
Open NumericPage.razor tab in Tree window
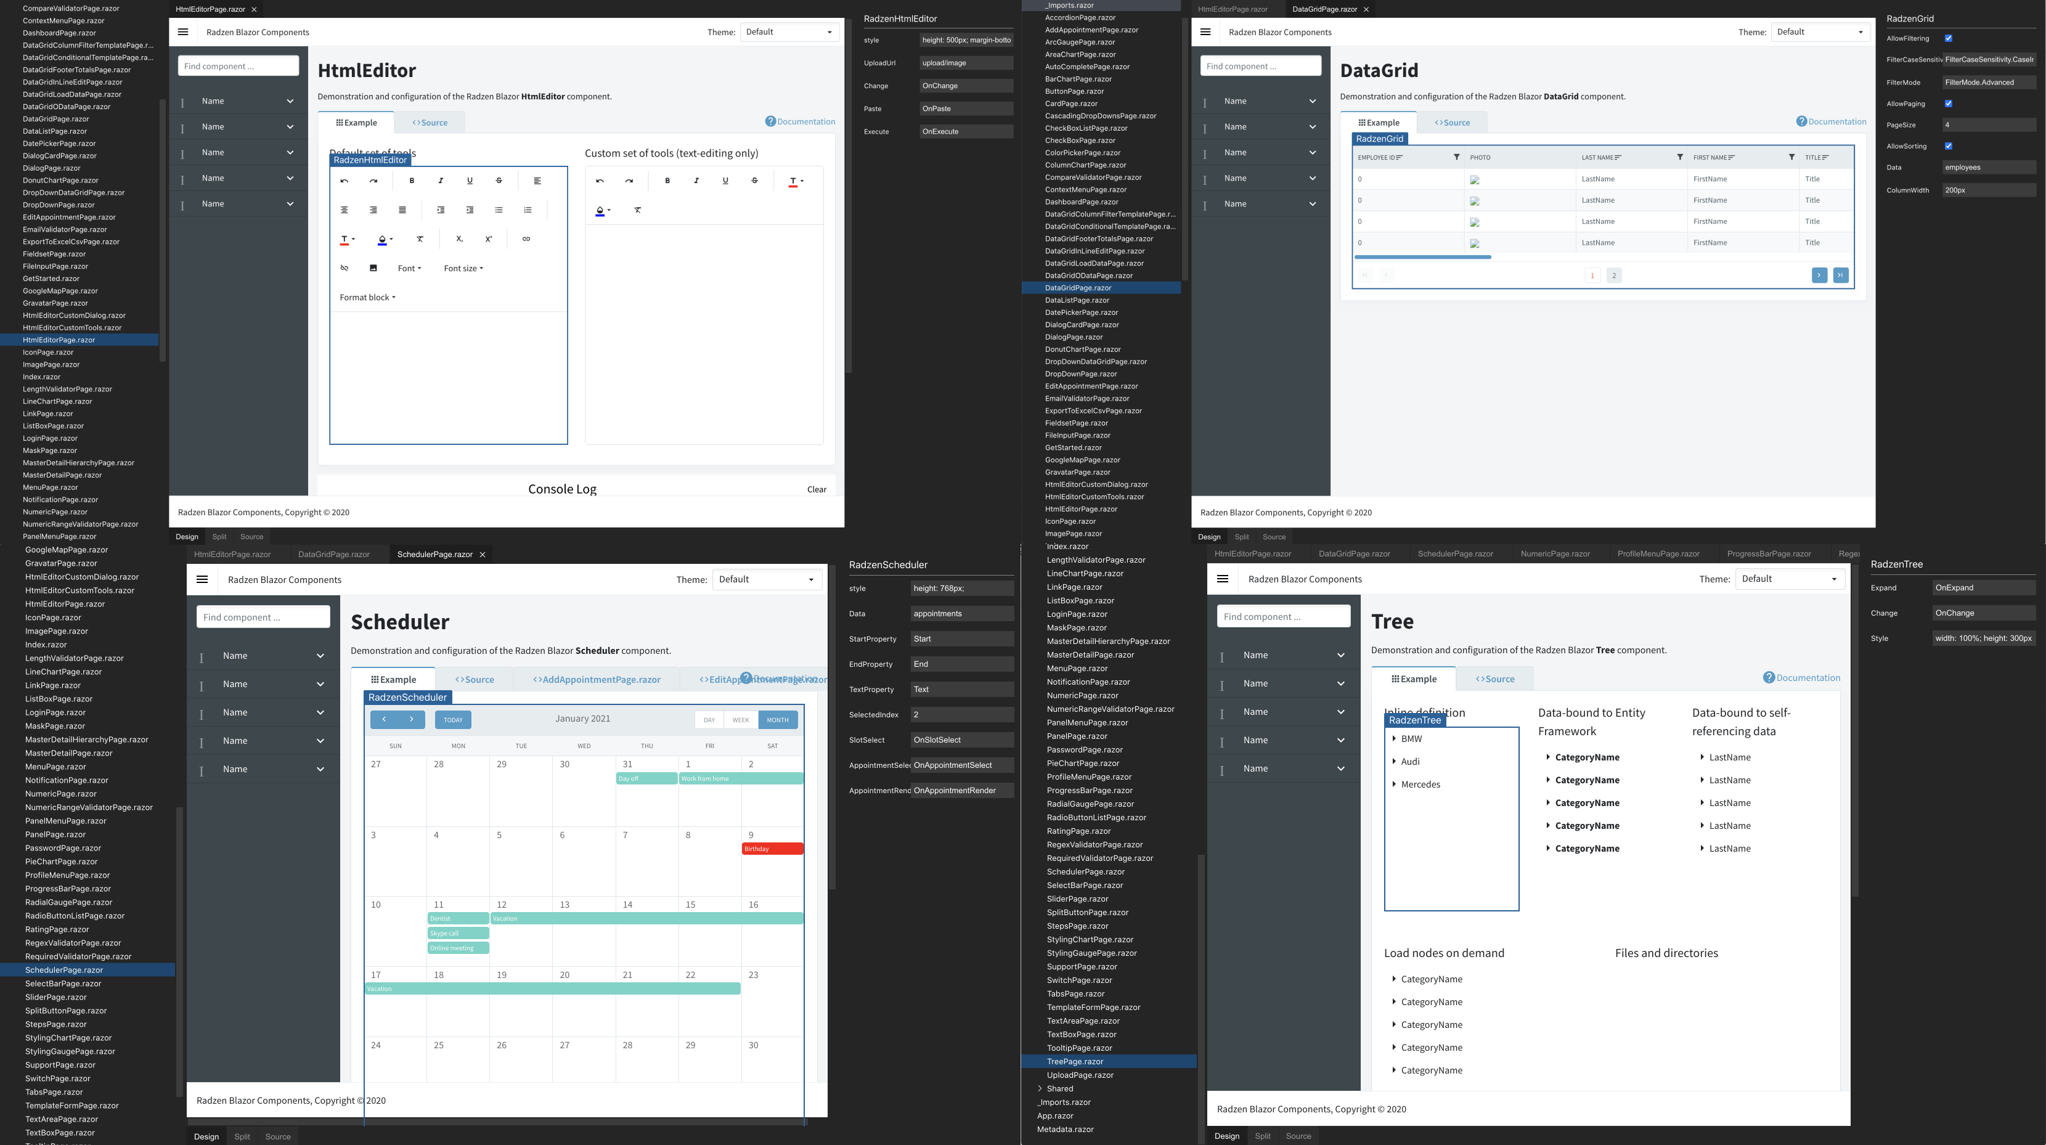click(x=1555, y=554)
